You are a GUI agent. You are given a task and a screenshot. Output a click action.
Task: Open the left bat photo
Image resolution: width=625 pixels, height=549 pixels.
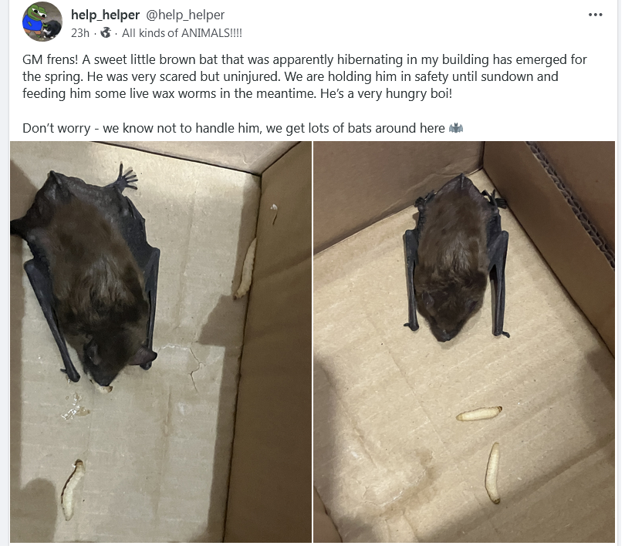(160, 342)
